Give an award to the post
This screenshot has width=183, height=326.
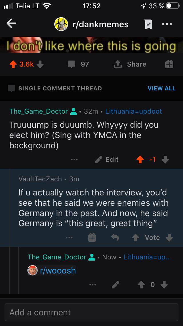point(169,64)
